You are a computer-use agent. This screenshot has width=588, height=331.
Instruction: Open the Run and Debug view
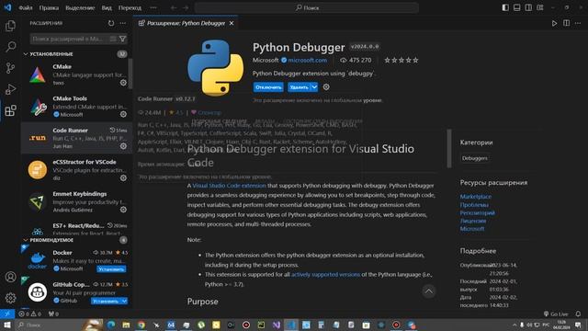pyautogui.click(x=10, y=89)
